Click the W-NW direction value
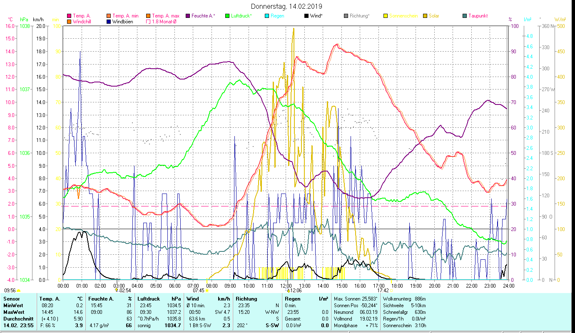575x333 pixels. 271,312
